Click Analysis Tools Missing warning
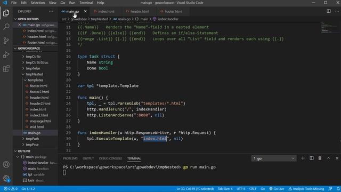 [306, 189]
